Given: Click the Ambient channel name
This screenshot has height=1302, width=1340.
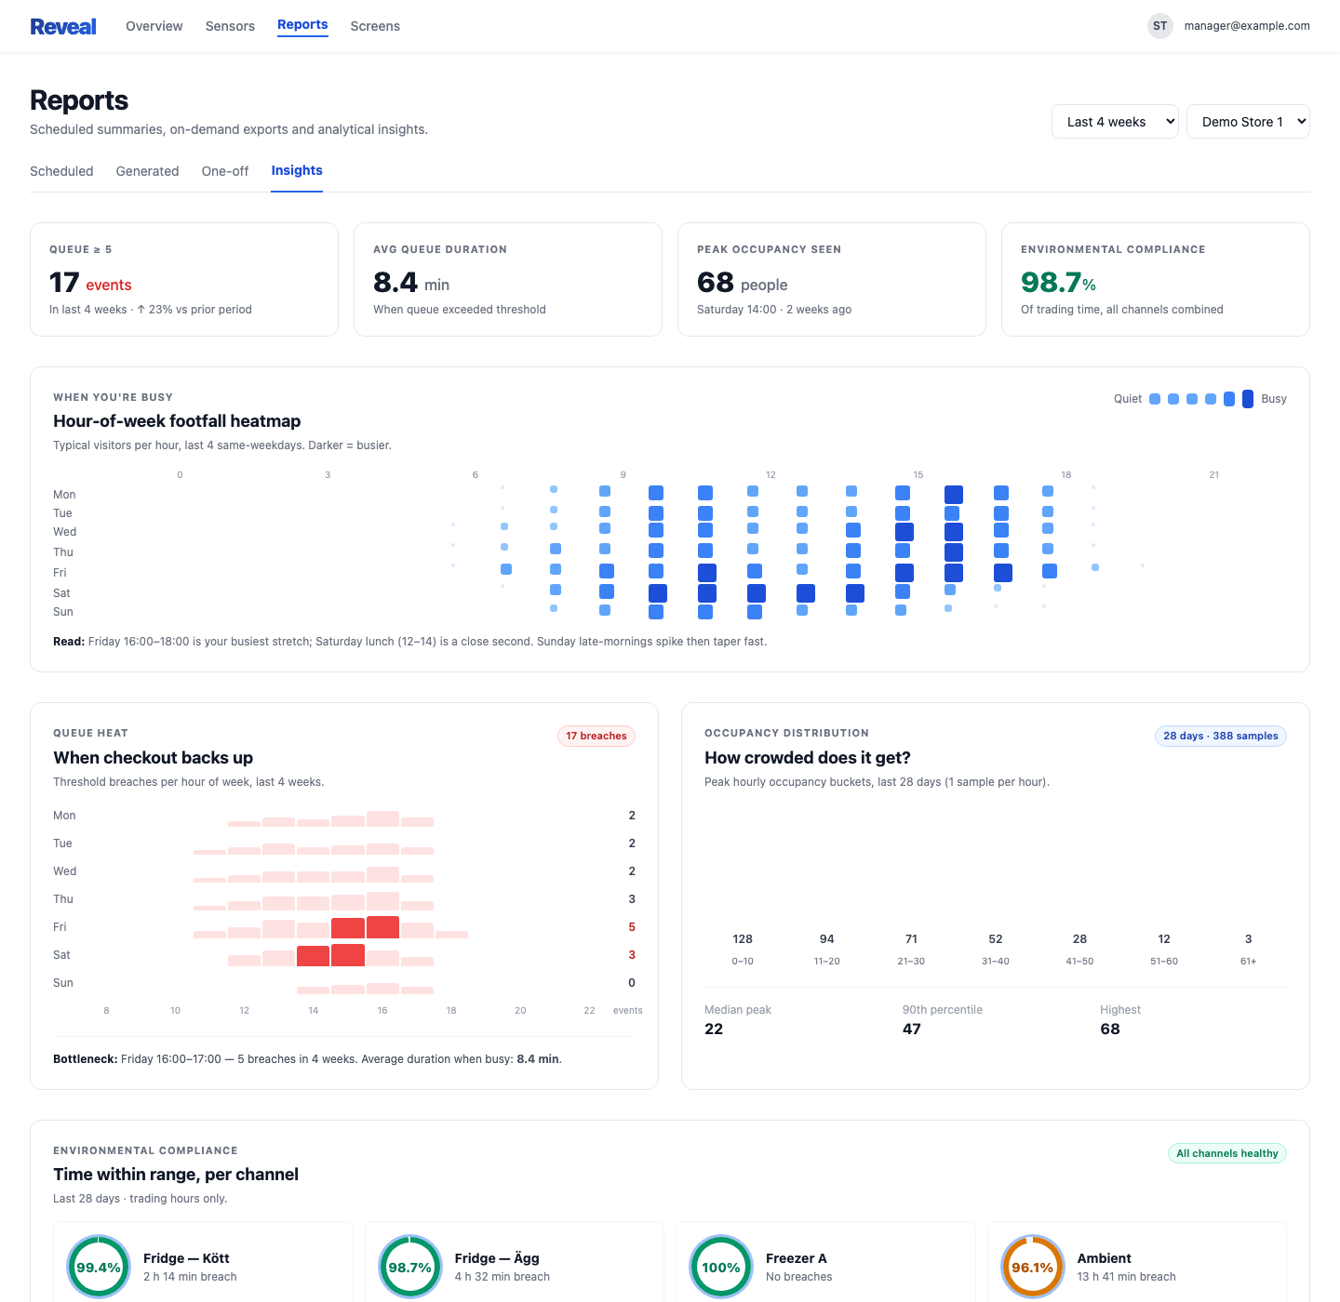Looking at the screenshot, I should 1105,1258.
